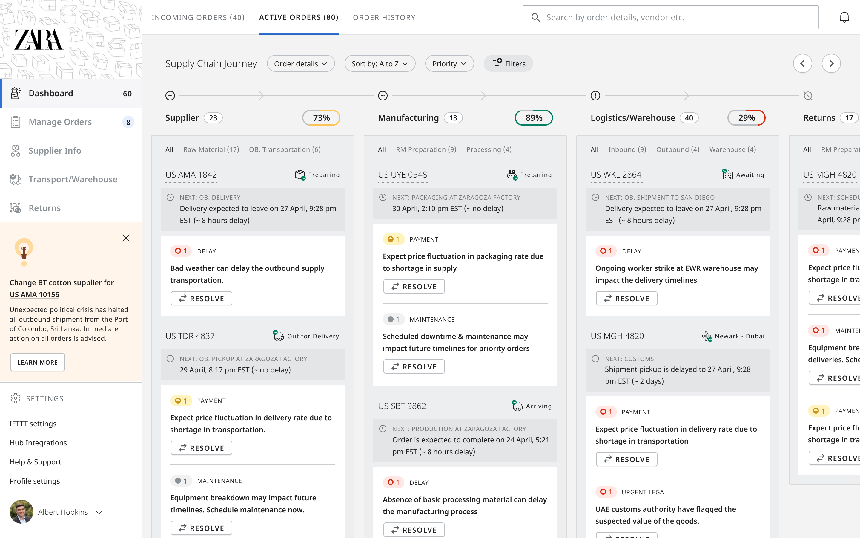Close the BT cotton supplier alert

126,238
